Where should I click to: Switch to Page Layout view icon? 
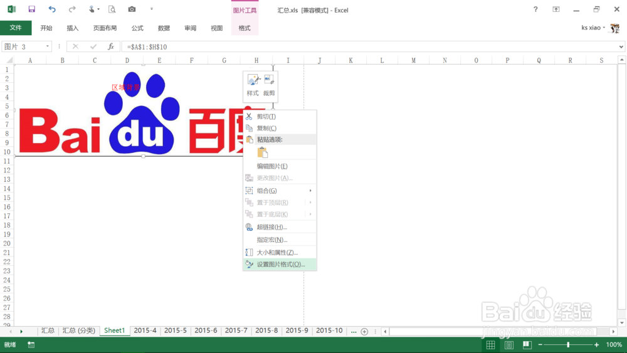coord(508,345)
